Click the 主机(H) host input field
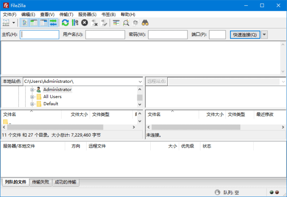 [39, 34]
